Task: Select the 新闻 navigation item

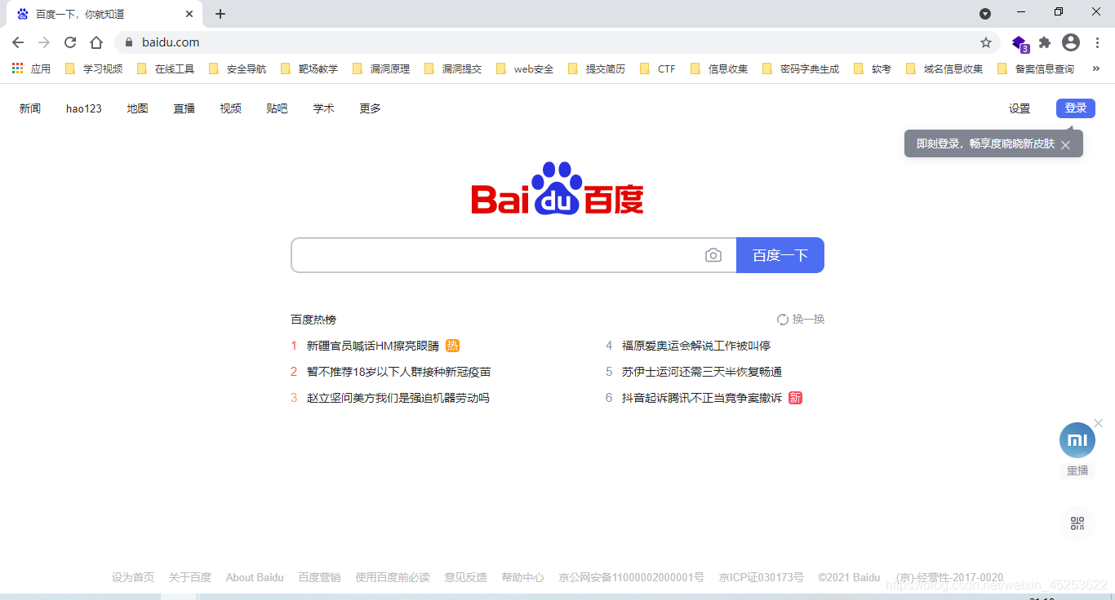Action: point(29,108)
